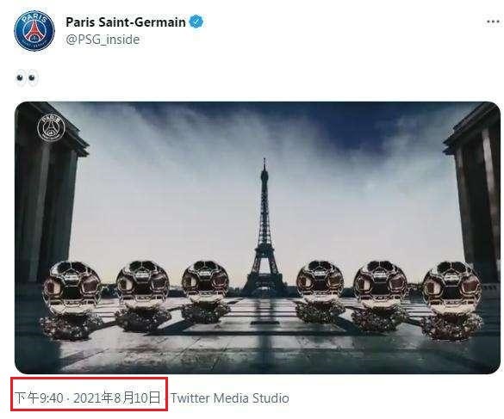Click the fourth Ballon d'Or trophy from left

click(320, 292)
